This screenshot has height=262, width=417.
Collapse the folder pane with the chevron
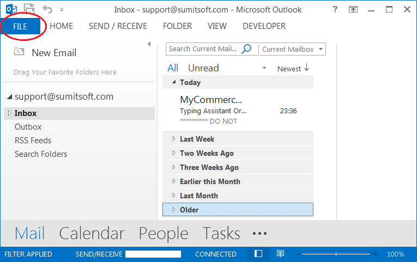[x=149, y=44]
